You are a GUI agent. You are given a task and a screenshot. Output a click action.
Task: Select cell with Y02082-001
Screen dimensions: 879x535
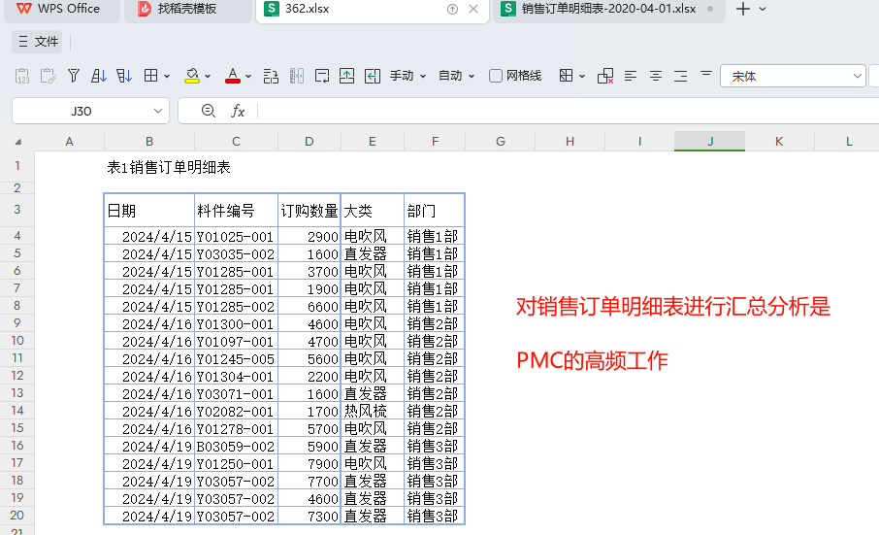236,411
